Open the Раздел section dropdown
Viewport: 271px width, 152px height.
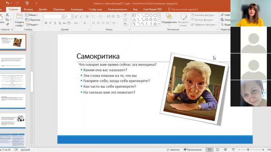[x=32, y=24]
